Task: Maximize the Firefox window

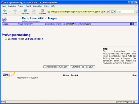Action: [x=133, y=2]
